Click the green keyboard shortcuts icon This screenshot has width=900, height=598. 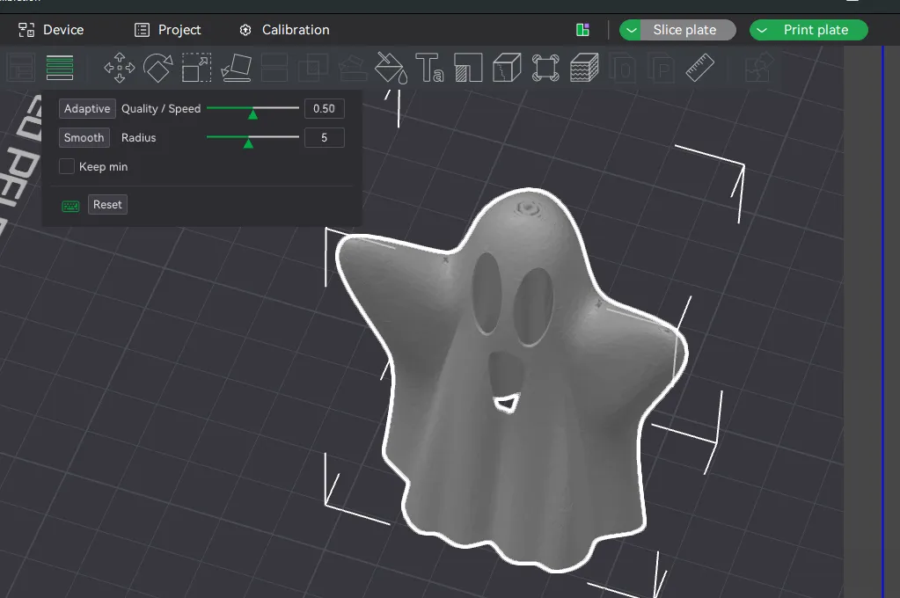coord(70,206)
